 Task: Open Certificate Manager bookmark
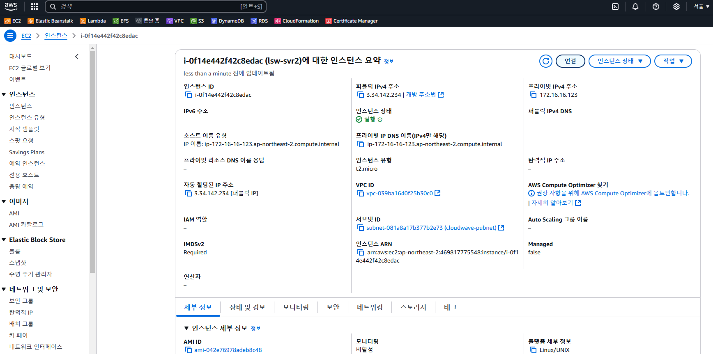352,21
